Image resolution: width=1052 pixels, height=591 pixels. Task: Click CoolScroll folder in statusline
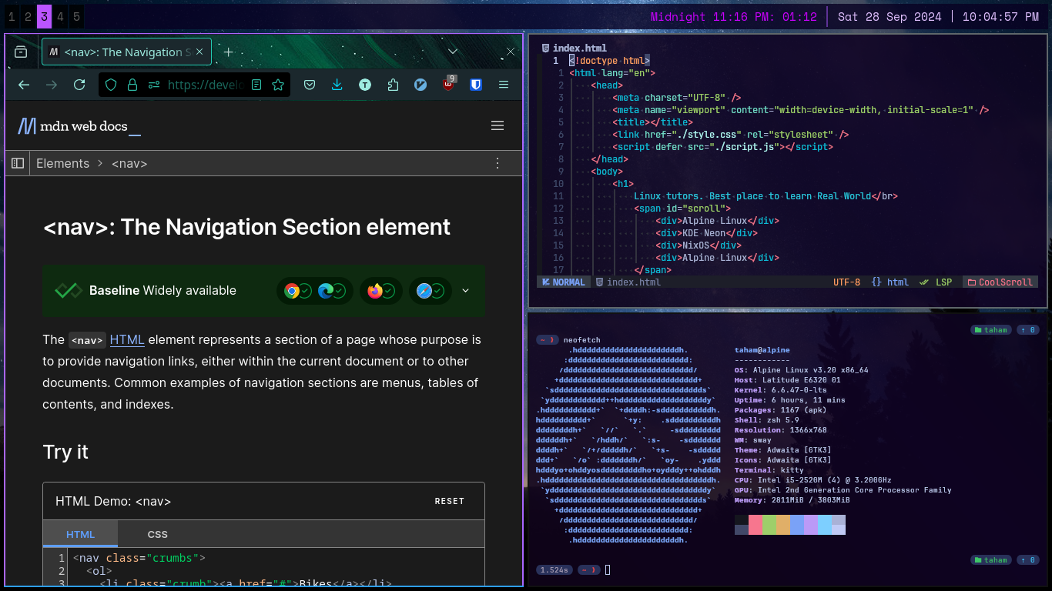[1000, 282]
